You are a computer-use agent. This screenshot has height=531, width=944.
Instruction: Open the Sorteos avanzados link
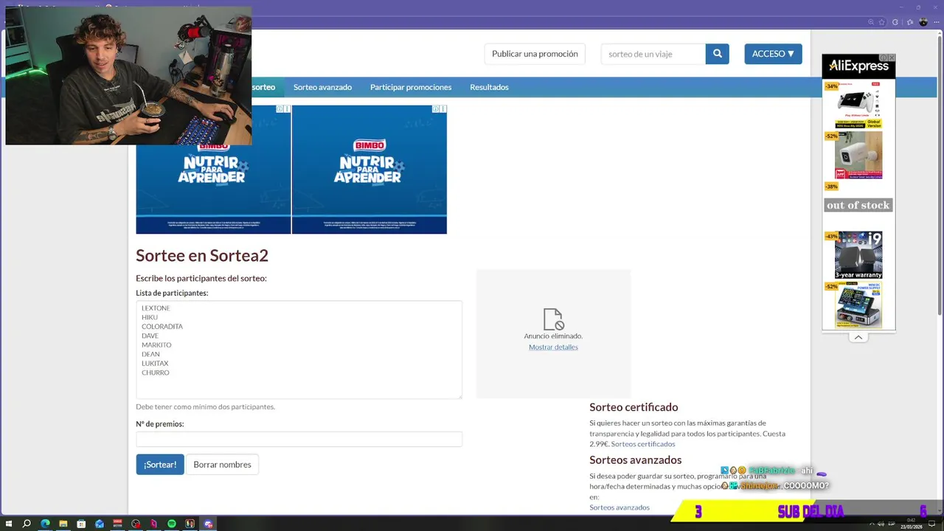pos(619,507)
